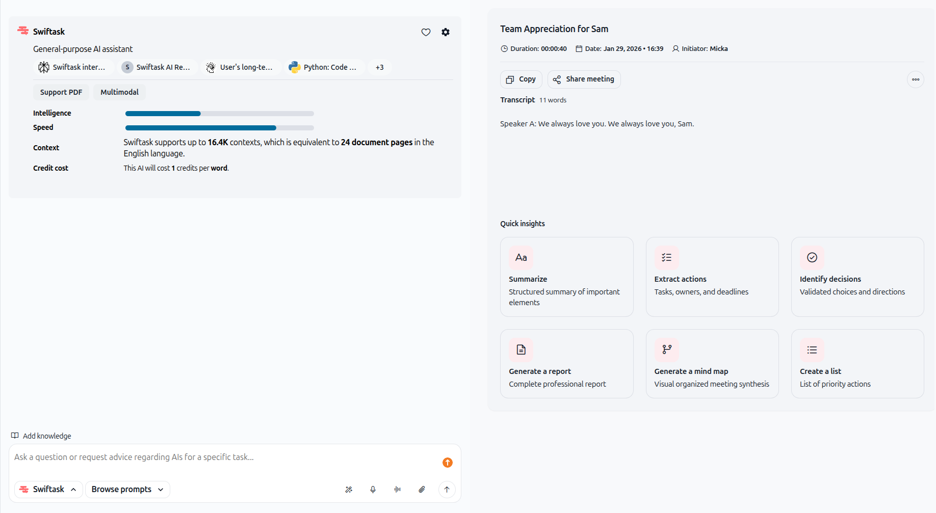Image resolution: width=936 pixels, height=513 pixels.
Task: Open the Swiftask inter… skill chip
Action: tap(74, 67)
